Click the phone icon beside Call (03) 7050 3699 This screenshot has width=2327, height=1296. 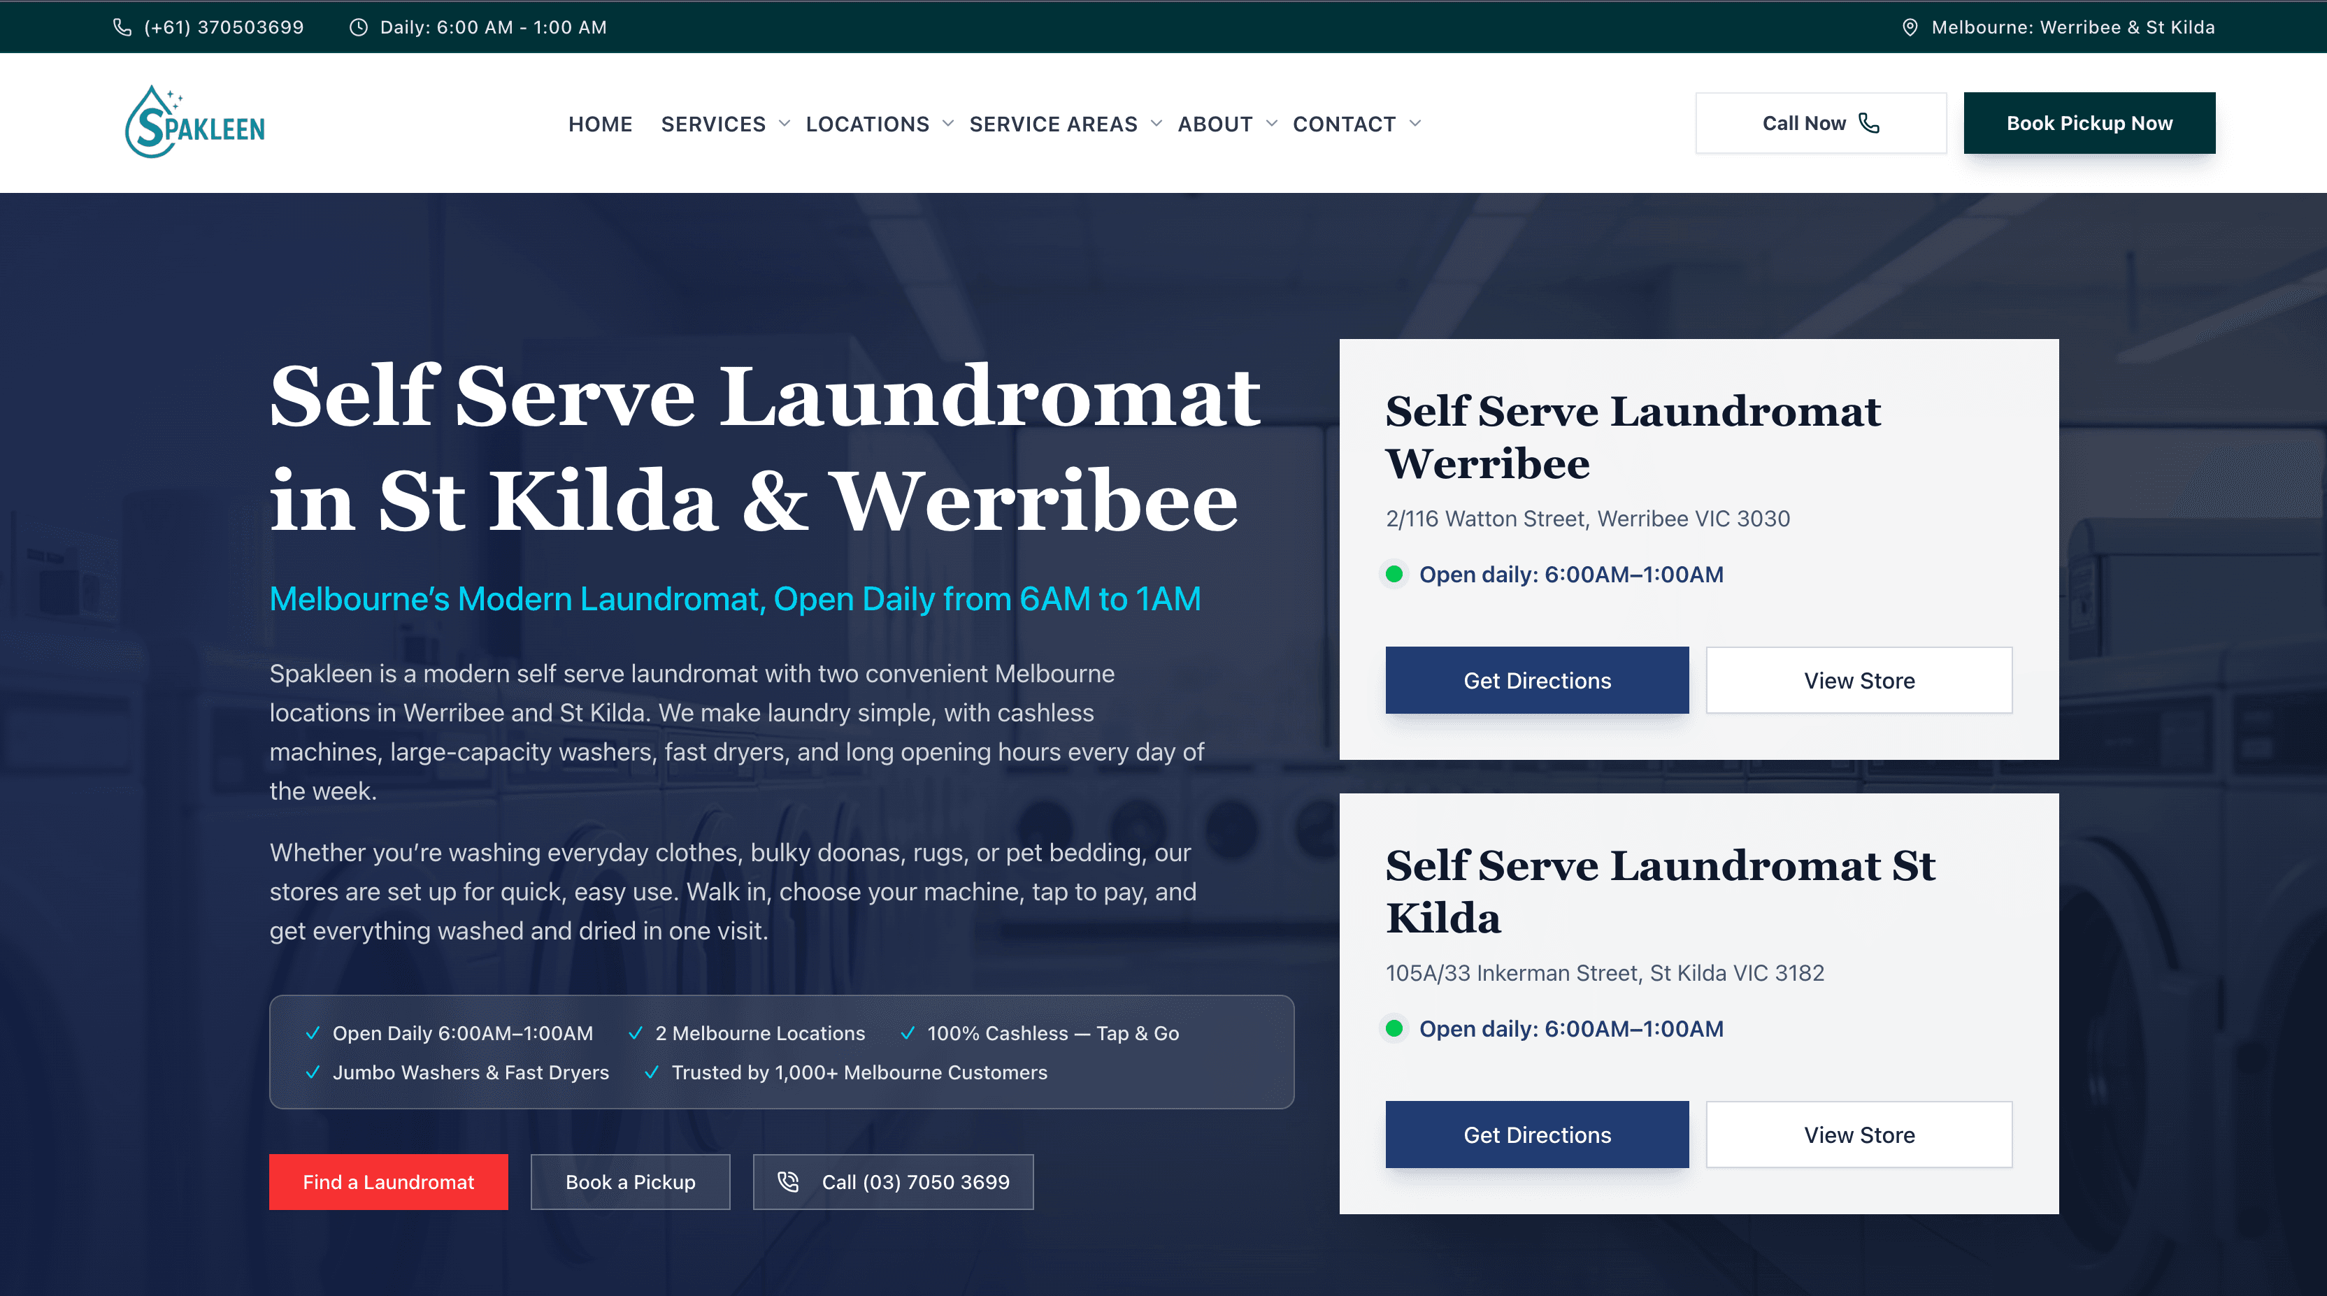[789, 1181]
